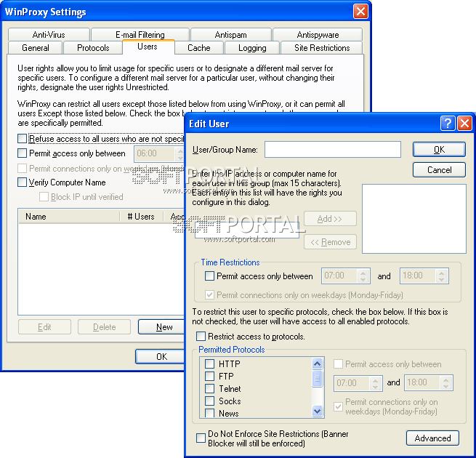Check the News protocol checkbox
476x458 pixels.
(x=209, y=413)
